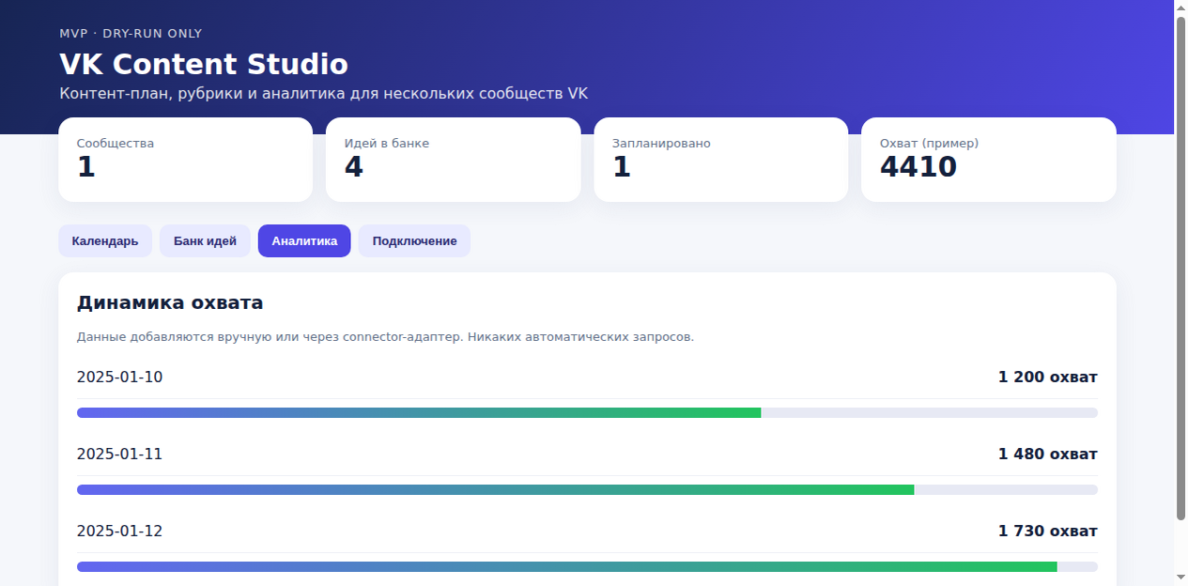Switch to the Банк идей tab

point(205,240)
